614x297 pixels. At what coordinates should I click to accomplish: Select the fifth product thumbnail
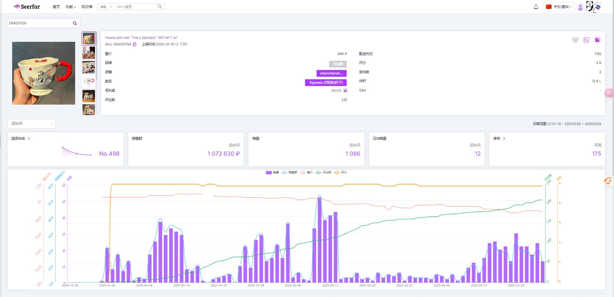(x=89, y=96)
